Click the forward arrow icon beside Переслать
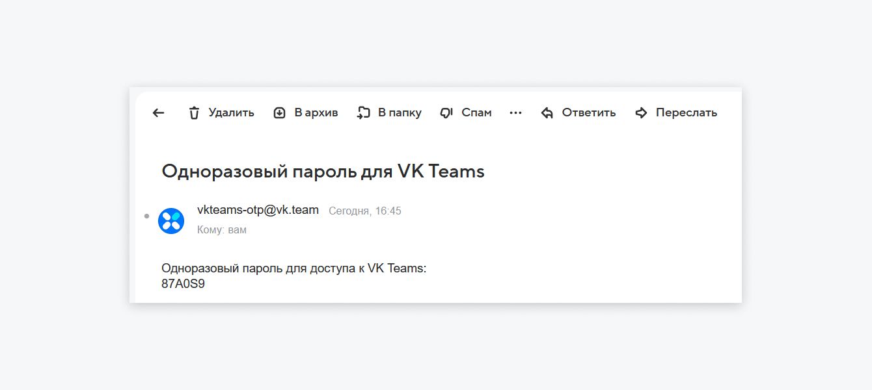The height and width of the screenshot is (390, 872). (x=640, y=112)
